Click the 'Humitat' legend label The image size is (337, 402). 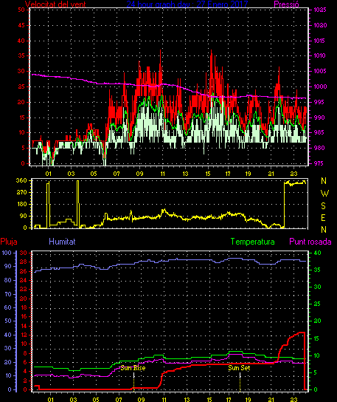tap(62, 242)
